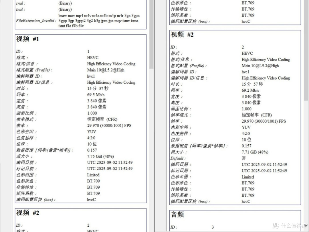Click the 宽度 3 840 像素 value in right window
This screenshot has height=232, width=309.
coord(251,97)
